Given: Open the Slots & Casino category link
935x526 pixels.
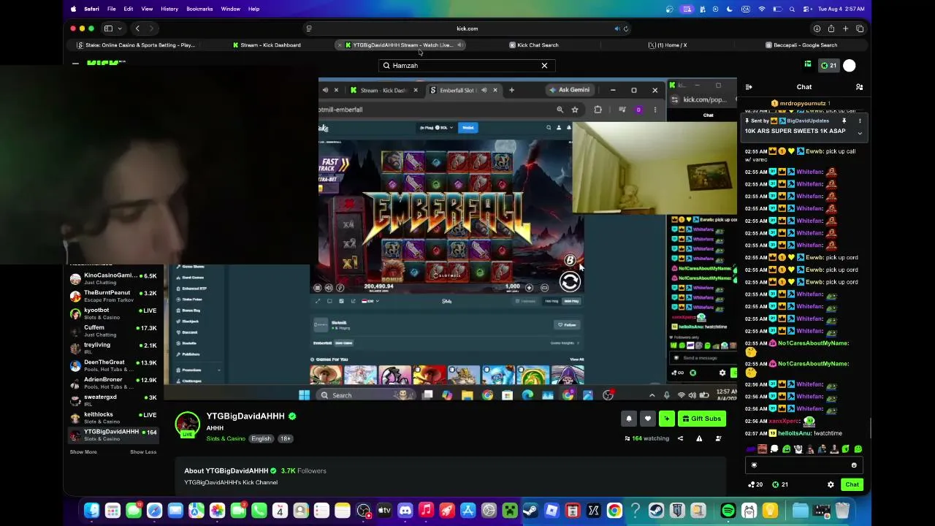Looking at the screenshot, I should [x=226, y=438].
